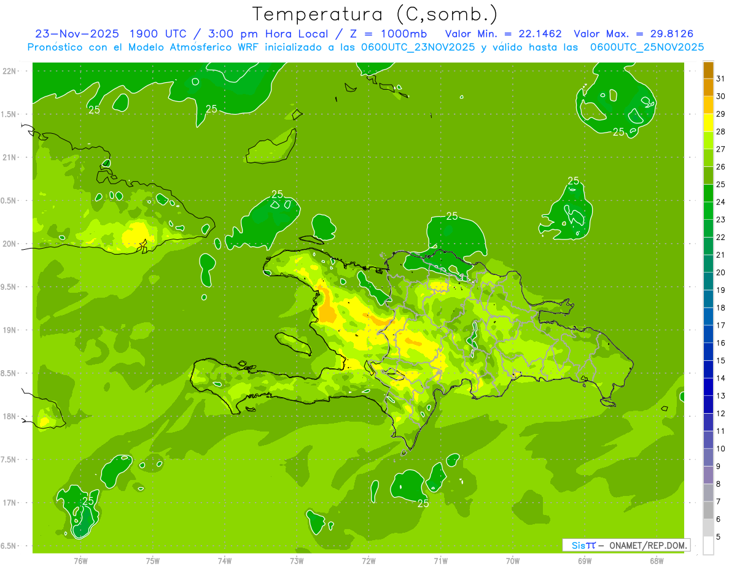This screenshot has width=737, height=569.
Task: Select the '0600UTC_23NOV2025' initialization time
Action: click(x=418, y=47)
